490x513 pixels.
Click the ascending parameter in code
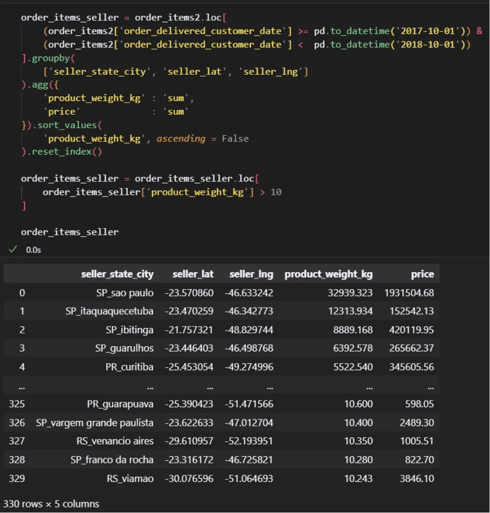(x=181, y=139)
